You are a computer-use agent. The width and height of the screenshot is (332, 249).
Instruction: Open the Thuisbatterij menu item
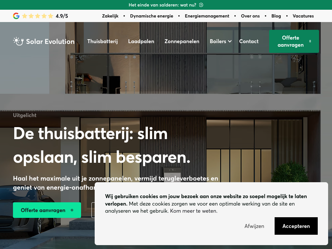click(102, 41)
